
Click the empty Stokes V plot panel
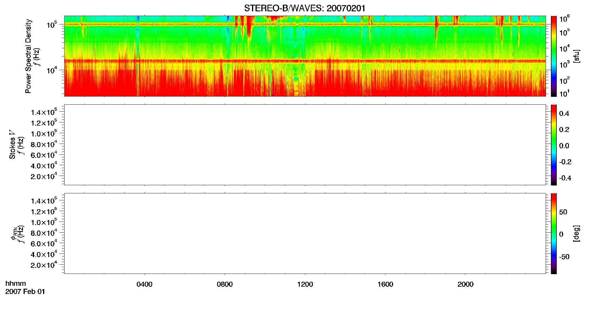point(305,145)
